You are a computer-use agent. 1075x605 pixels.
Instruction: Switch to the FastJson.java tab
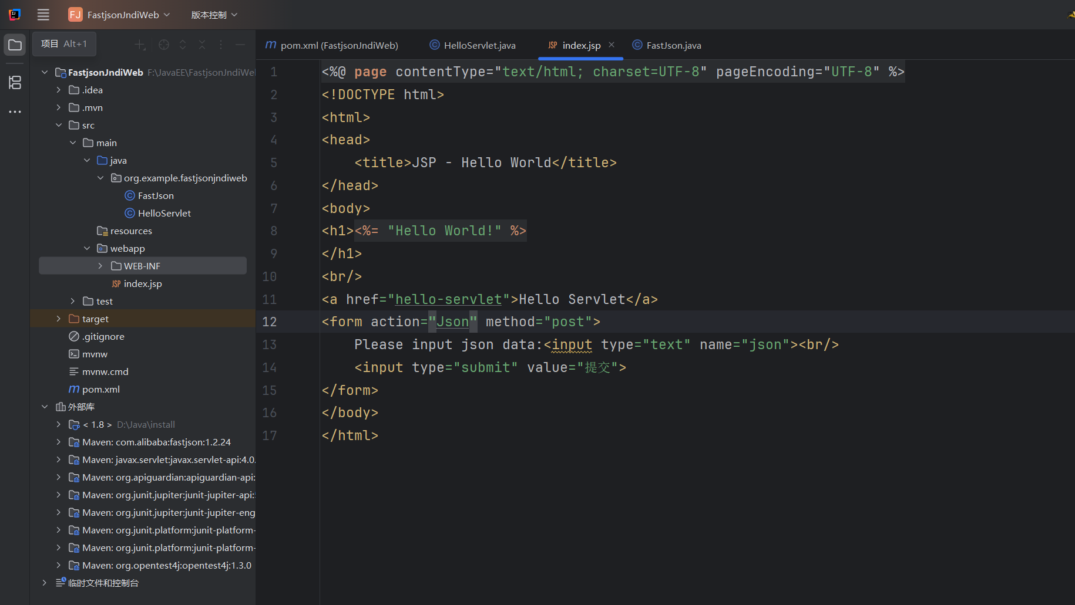667,45
